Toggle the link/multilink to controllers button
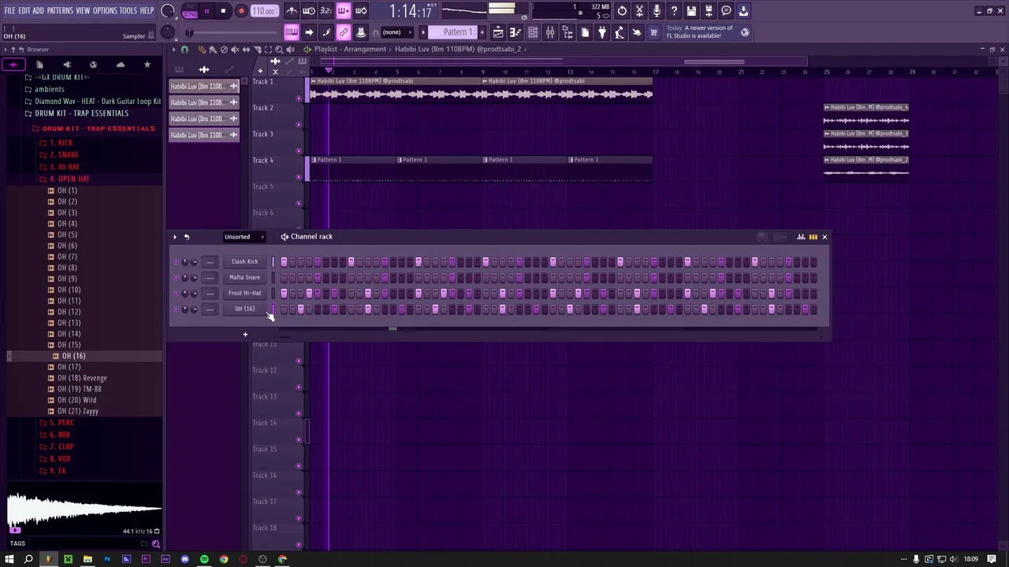1009x567 pixels. click(x=344, y=32)
